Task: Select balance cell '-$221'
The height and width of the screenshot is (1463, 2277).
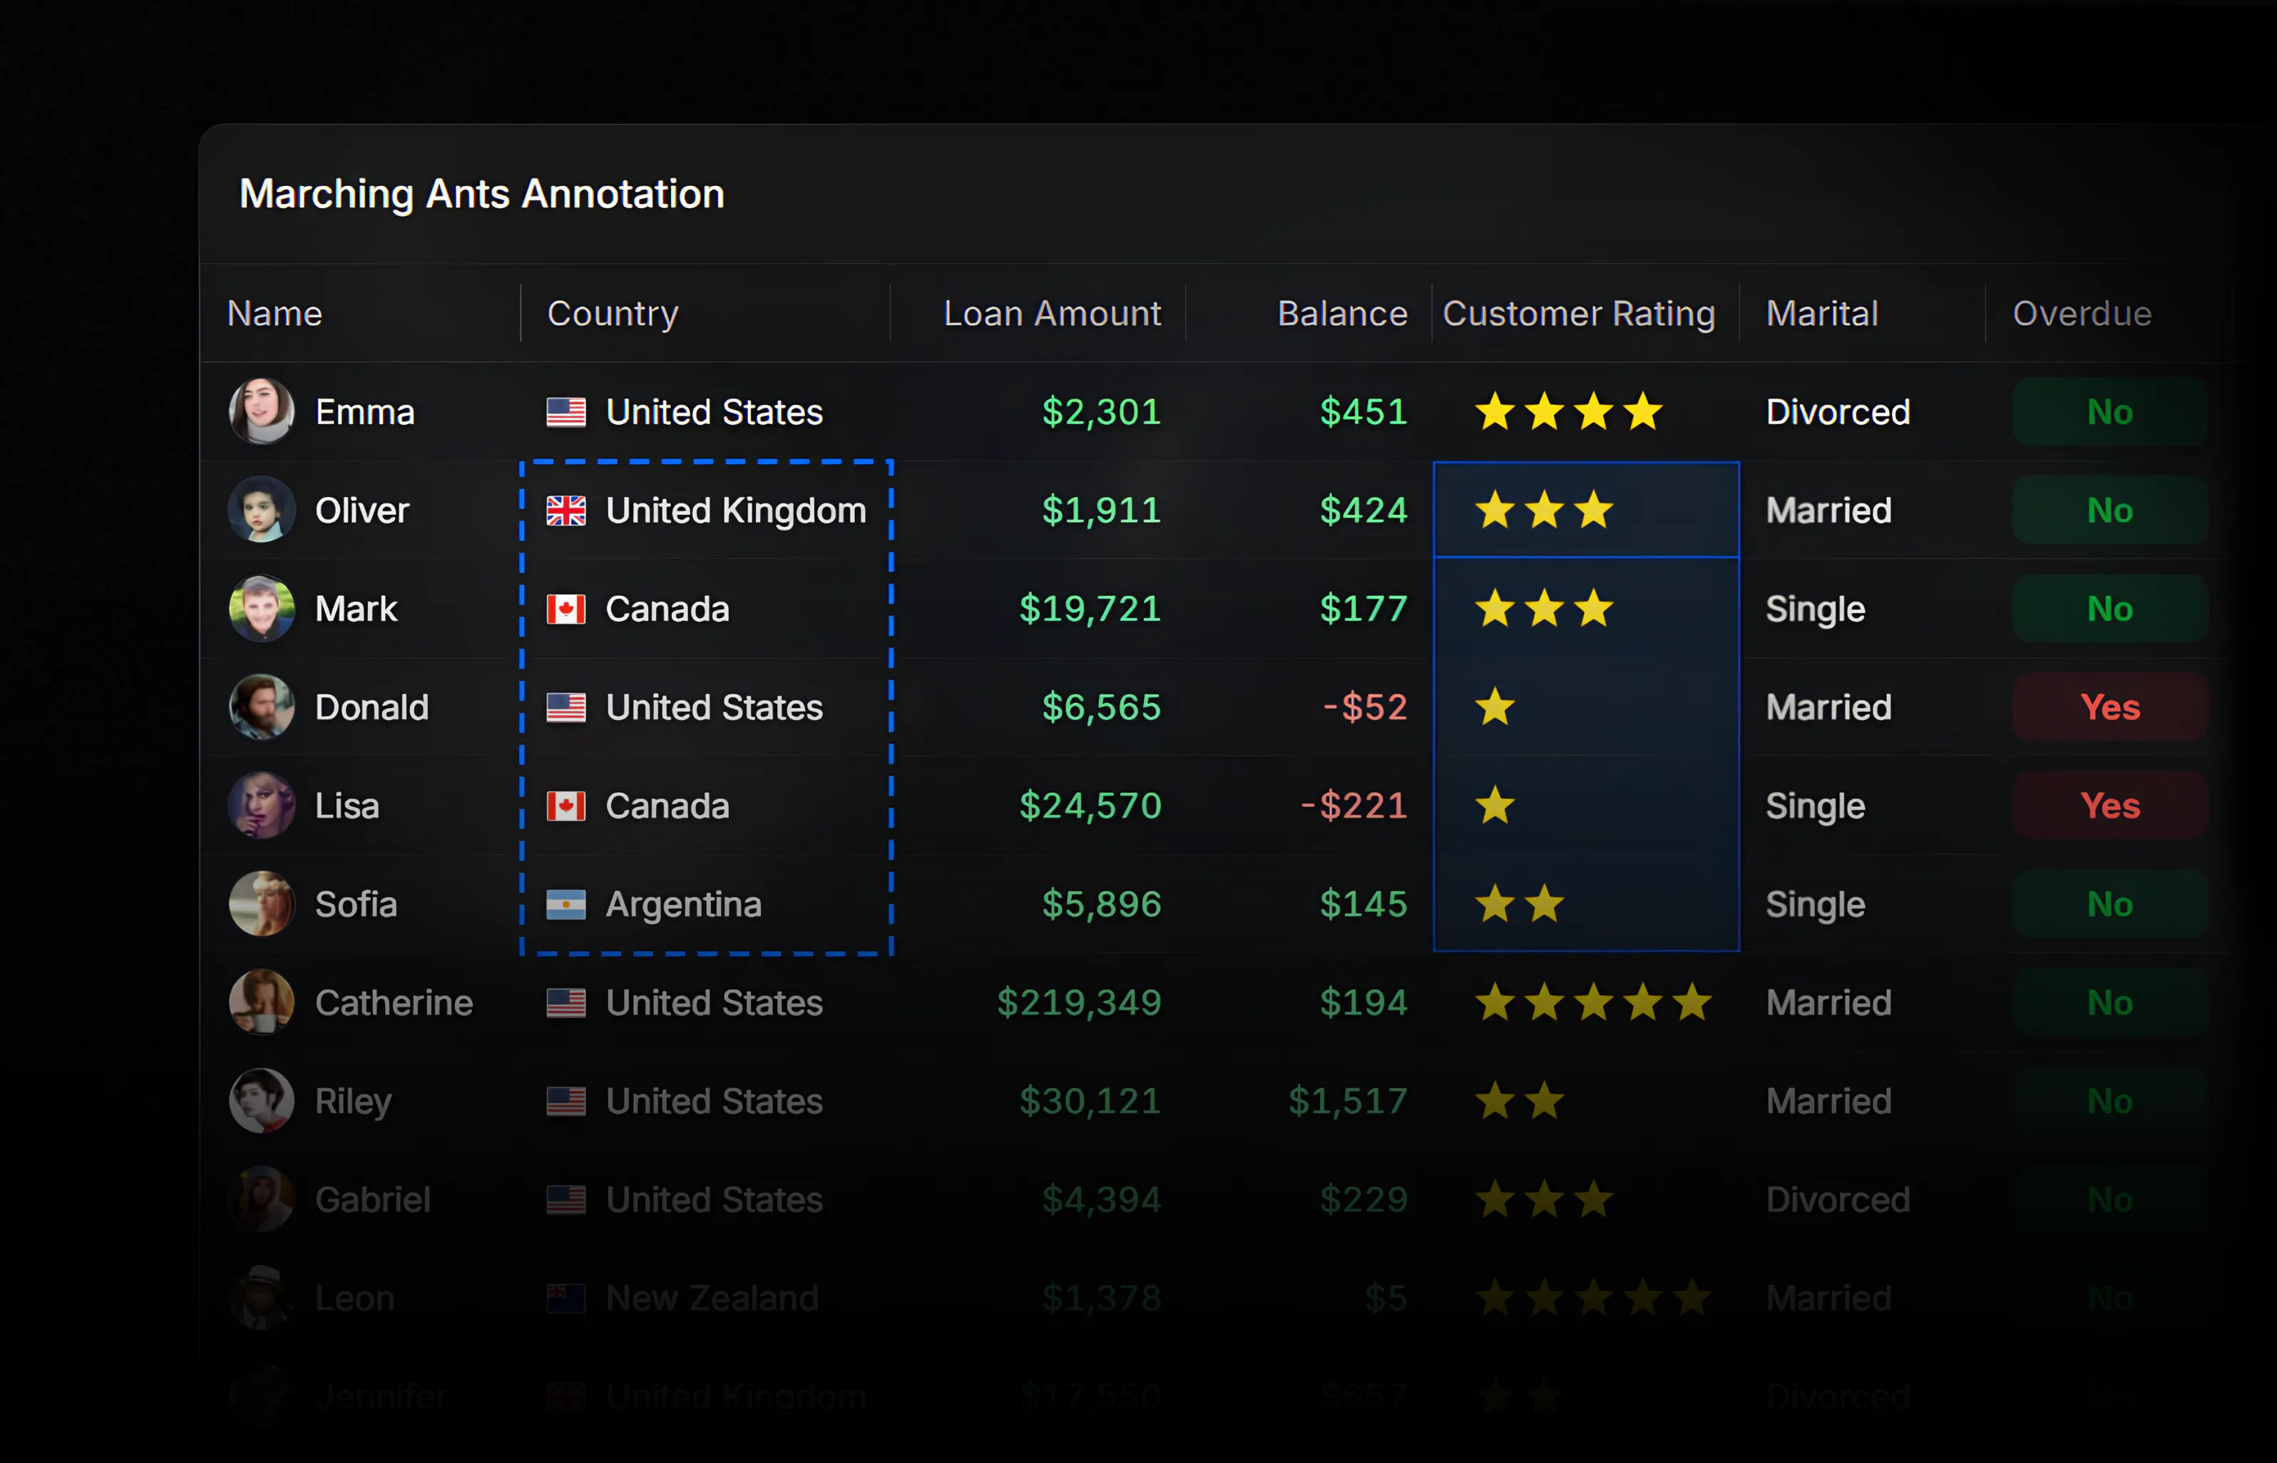Action: pyautogui.click(x=1354, y=806)
